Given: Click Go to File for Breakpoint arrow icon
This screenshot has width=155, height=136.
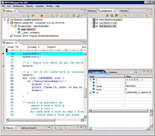Looking at the screenshot, I should (121, 15).
